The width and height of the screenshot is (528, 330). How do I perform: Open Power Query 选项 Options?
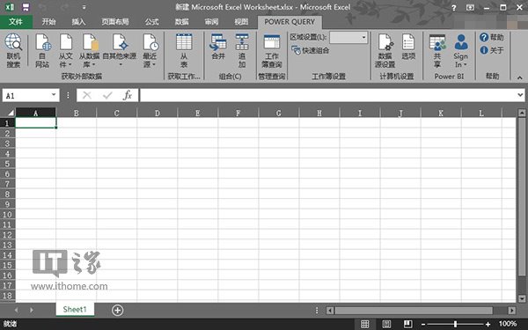[x=408, y=48]
